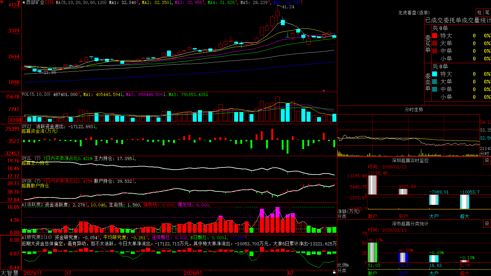491x276 pixels.
Task: Switch 龙虎看盘 to 柱 (bar) view
Action: click(479, 13)
